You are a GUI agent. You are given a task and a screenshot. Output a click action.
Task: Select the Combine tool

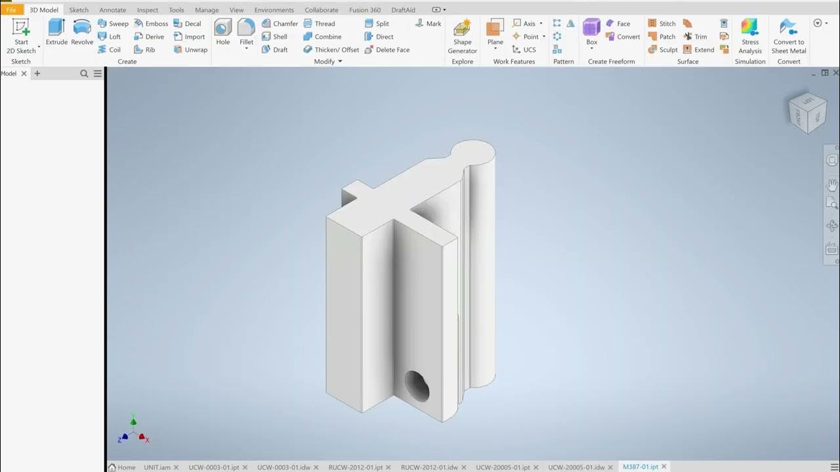click(322, 37)
